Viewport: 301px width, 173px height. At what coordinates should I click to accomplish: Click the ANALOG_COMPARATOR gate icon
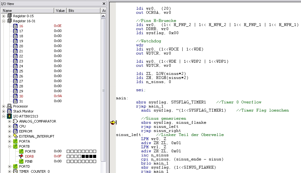[15, 121]
